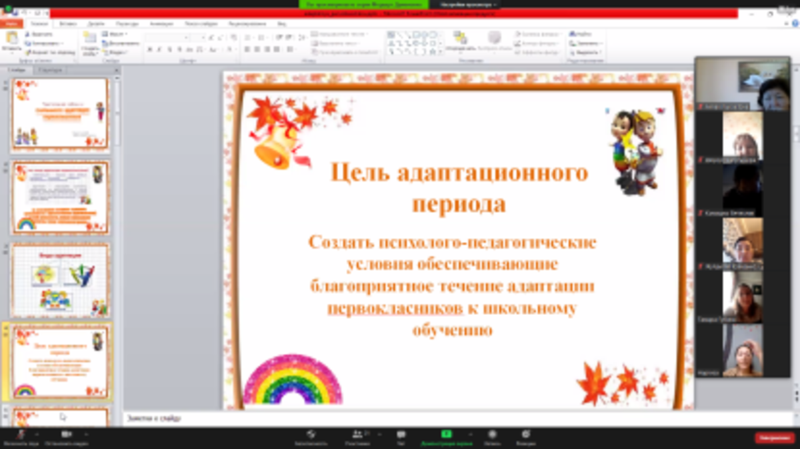Select the third slide thumbnail with grid background
Image resolution: width=800 pixels, height=449 pixels.
60,280
